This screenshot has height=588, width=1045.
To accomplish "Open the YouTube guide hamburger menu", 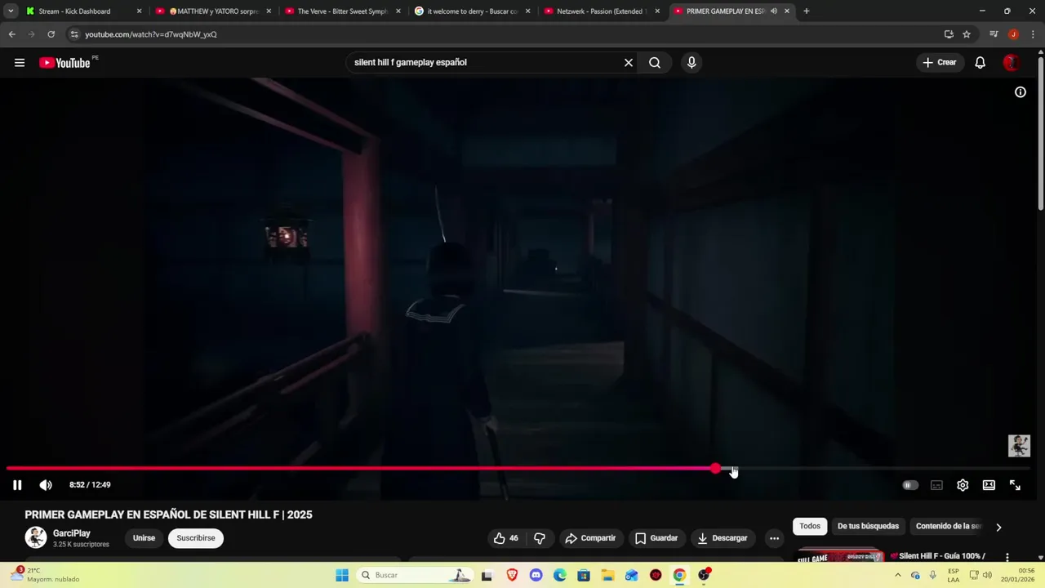I will coord(20,62).
